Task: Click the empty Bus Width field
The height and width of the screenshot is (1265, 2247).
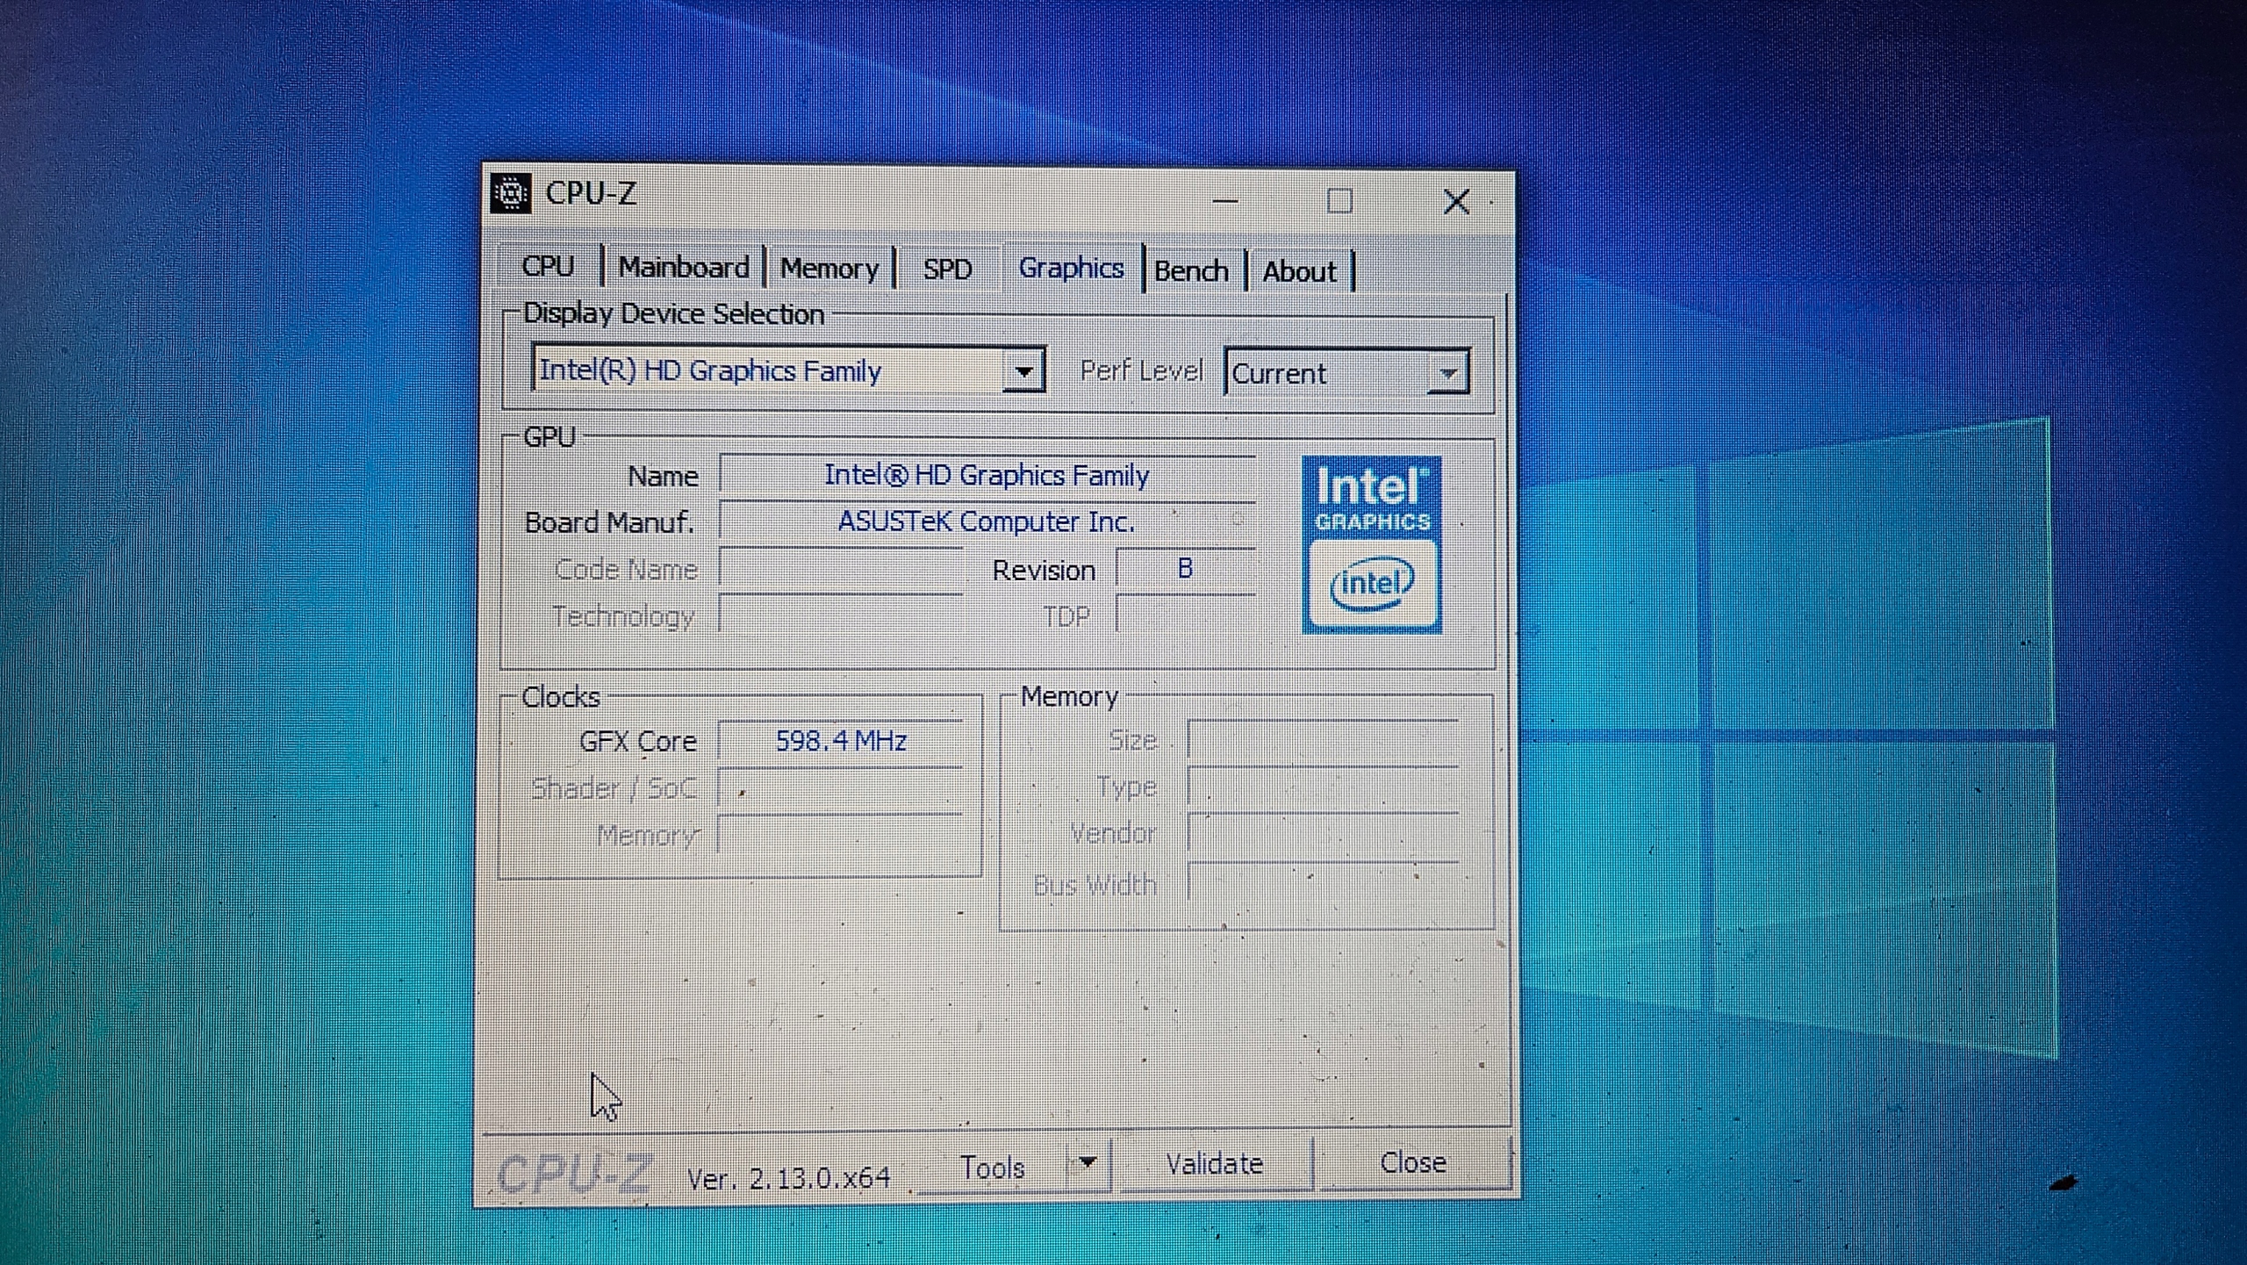Action: click(1324, 882)
